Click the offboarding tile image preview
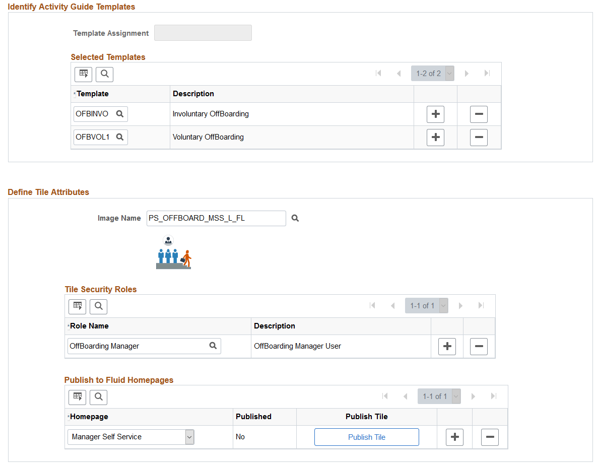The image size is (597, 465). pos(173,253)
